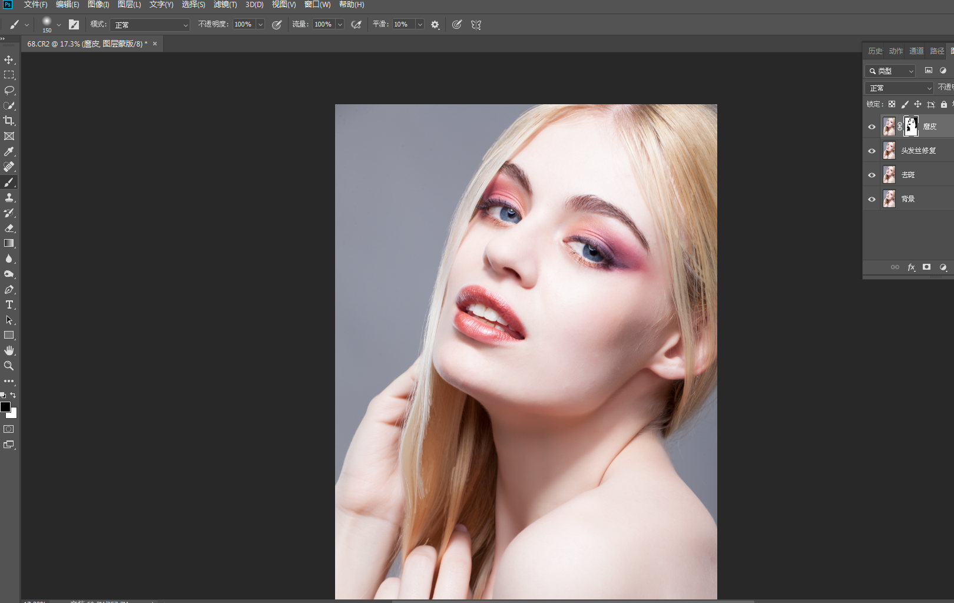Select the Lasso tool
954x603 pixels.
9,90
